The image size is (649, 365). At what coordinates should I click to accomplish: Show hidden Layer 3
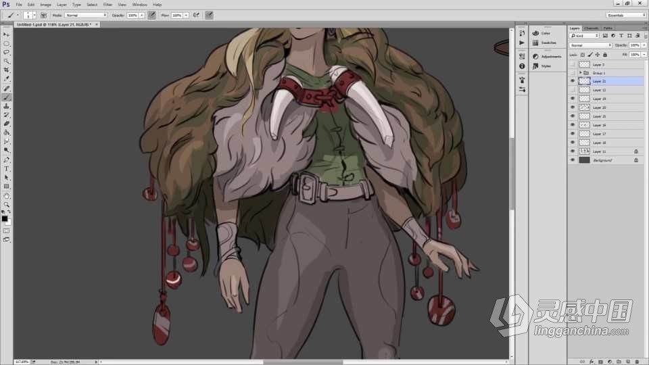pos(573,65)
